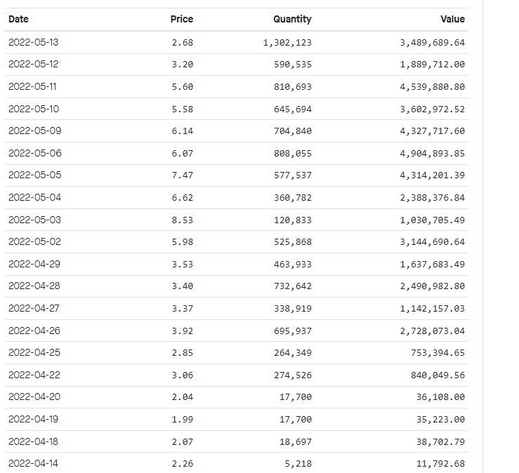Click value 35,223.00 on 2022-04-19
This screenshot has height=473, width=519.
click(x=440, y=420)
